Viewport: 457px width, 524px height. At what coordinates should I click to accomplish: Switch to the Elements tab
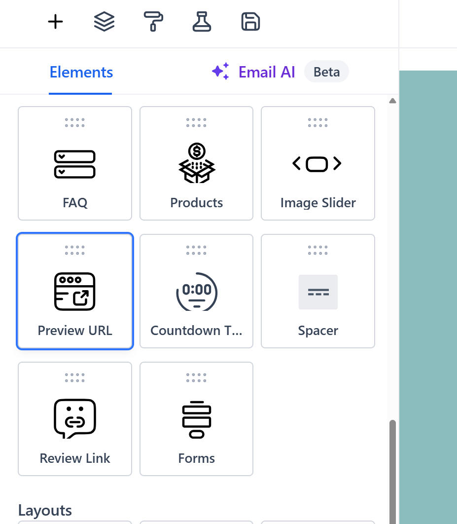point(80,72)
